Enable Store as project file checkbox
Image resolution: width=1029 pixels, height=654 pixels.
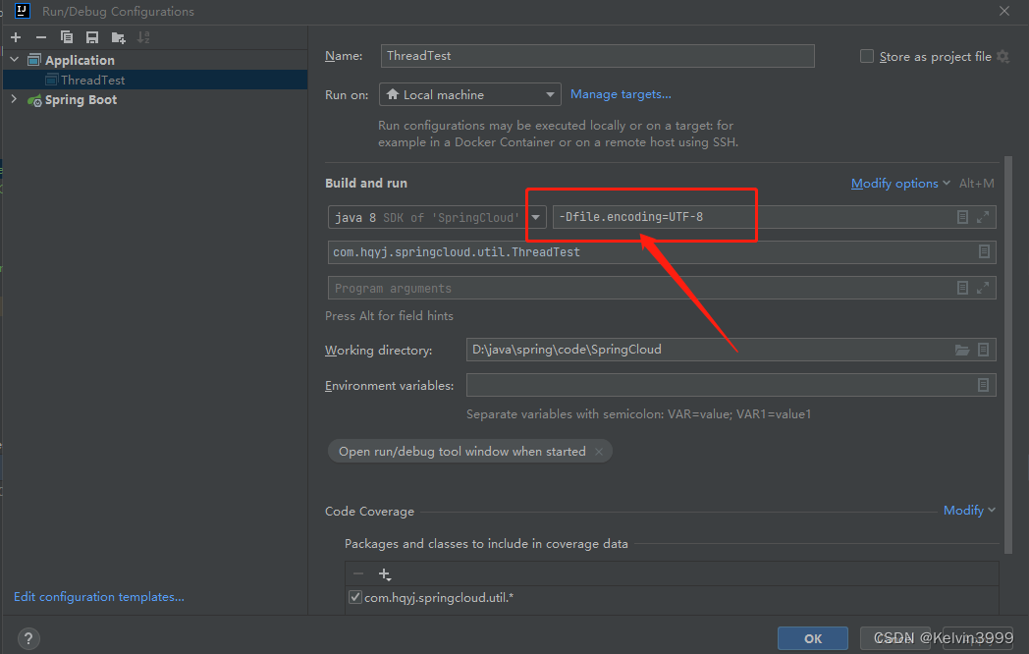(867, 57)
